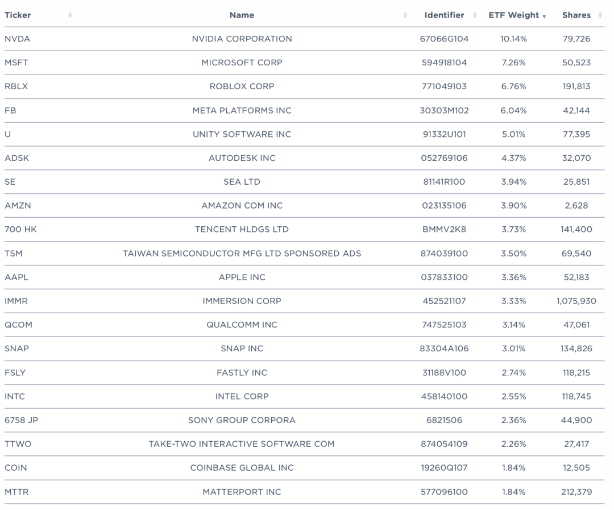Sort table by Name header

(242, 15)
